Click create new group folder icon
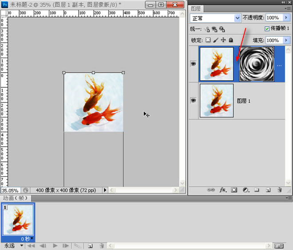The width and height of the screenshot is (293, 250). (257, 190)
